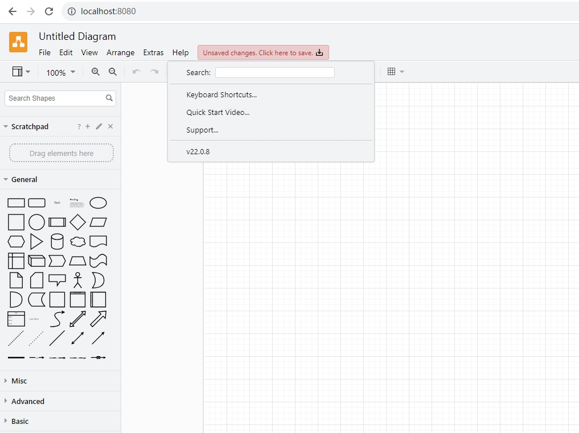Open the 100% zoom level dropdown
579x433 pixels.
tap(60, 72)
